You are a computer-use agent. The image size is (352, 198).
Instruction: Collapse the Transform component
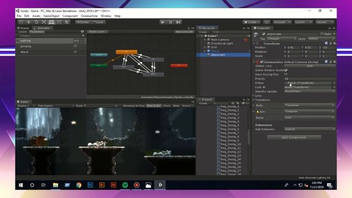[x=254, y=43]
